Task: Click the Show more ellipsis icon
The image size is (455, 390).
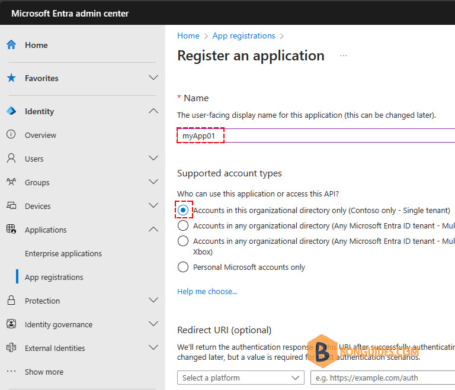Action: pos(11,371)
